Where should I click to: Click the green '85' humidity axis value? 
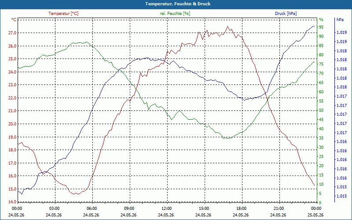click(321, 46)
